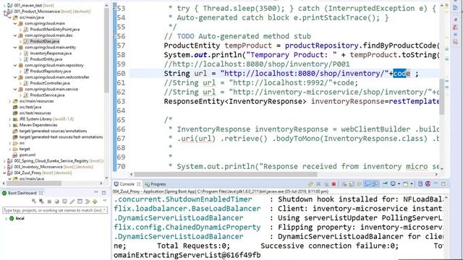Click productRepository on line 57
The width and height of the screenshot is (463, 260).
(x=321, y=45)
